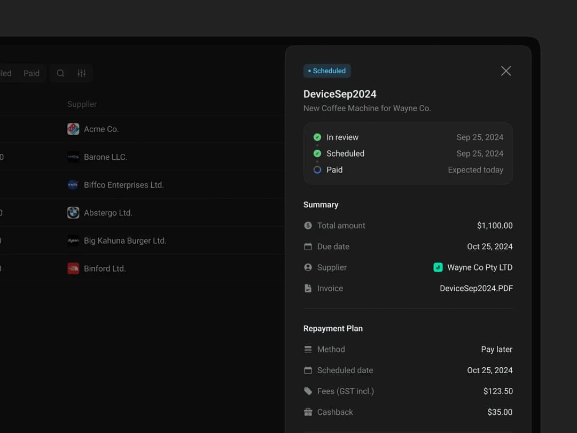Click the Pay later method value
This screenshot has width=577, height=433.
click(x=496, y=349)
